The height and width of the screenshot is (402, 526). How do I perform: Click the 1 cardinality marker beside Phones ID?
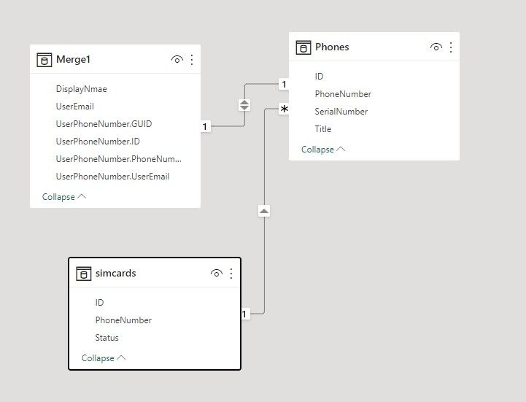(284, 84)
